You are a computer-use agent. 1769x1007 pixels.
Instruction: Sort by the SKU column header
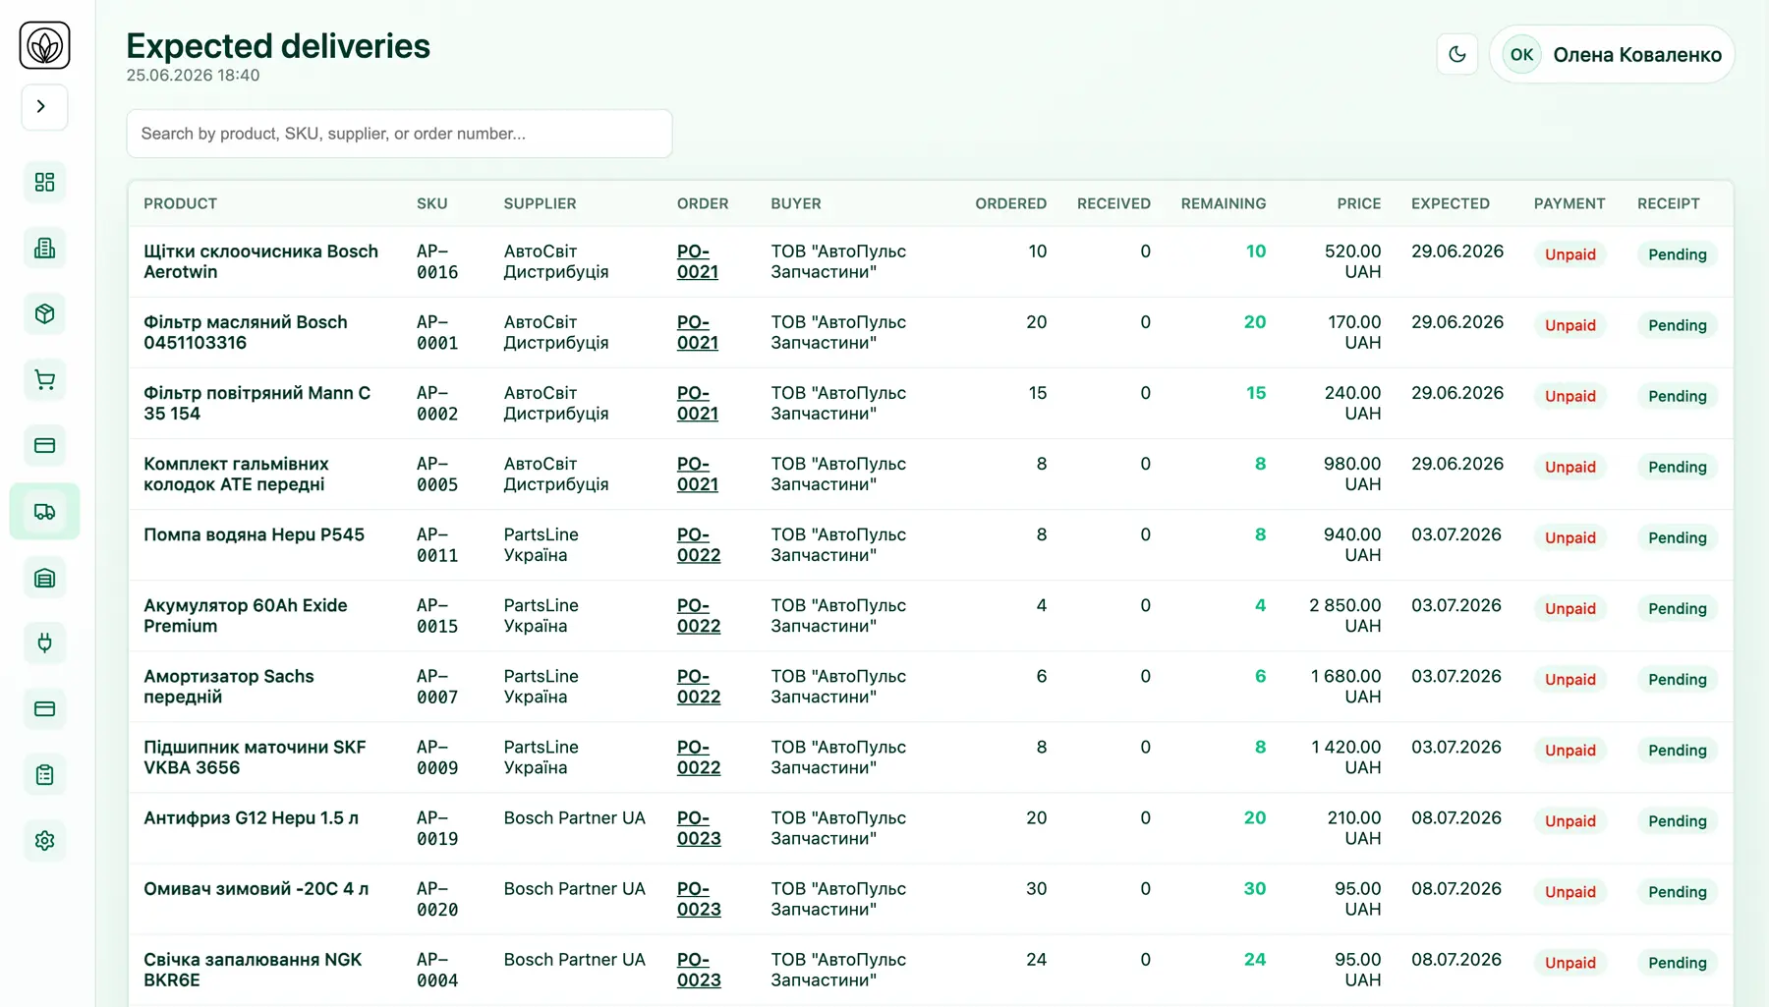click(x=431, y=203)
